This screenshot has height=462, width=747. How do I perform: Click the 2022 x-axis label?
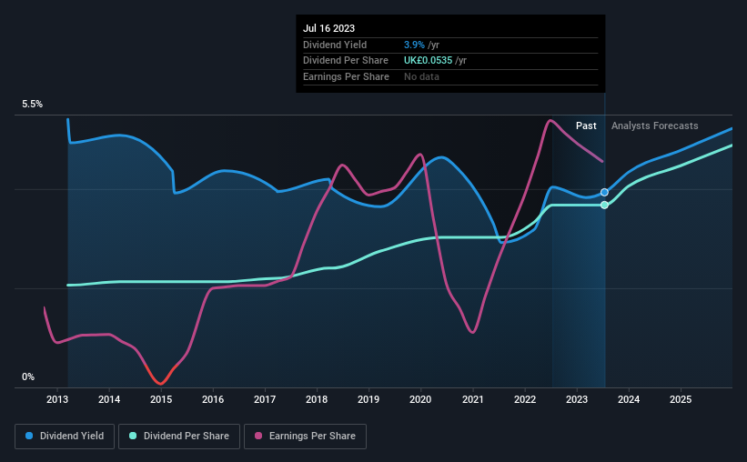tap(525, 399)
